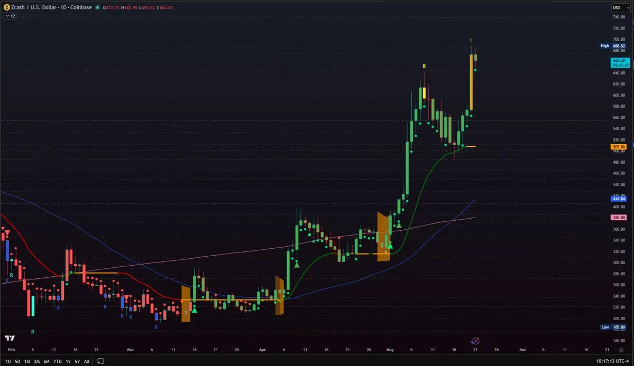
Task: Click the O672.74 open value in header
Action: (111, 8)
